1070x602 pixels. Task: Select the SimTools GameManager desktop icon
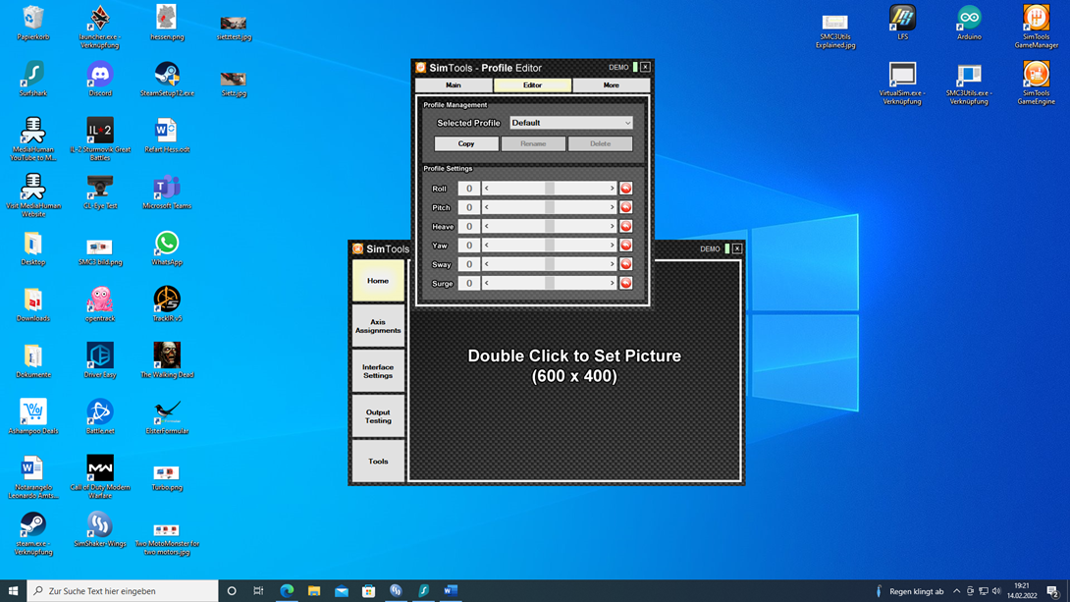[1036, 27]
